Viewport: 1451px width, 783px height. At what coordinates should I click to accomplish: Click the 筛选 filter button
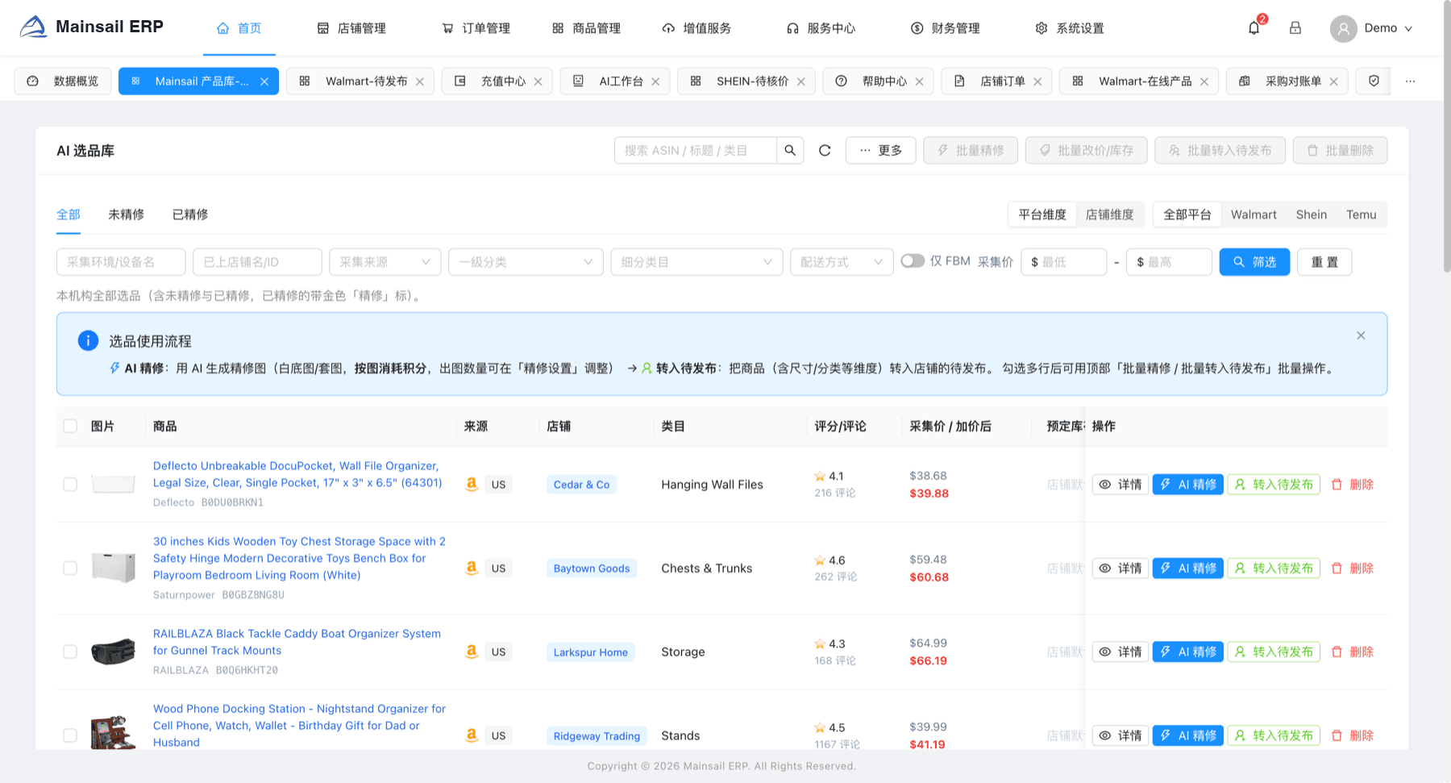[1254, 262]
